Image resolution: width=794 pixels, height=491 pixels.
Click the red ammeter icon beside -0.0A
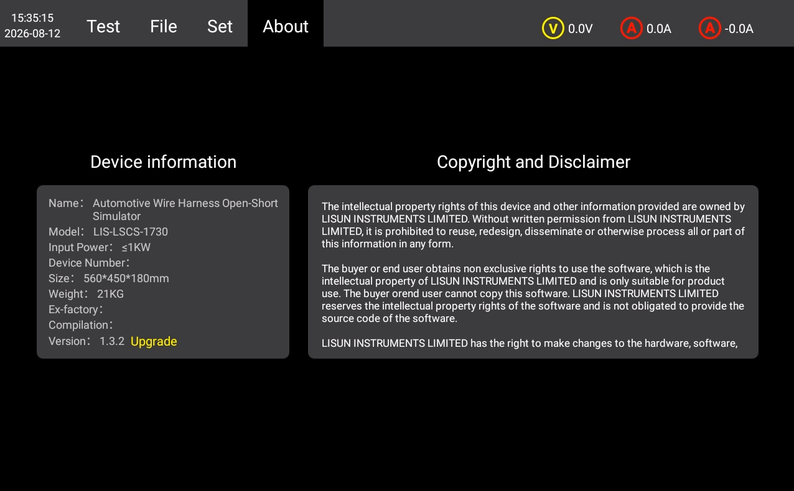pos(709,28)
